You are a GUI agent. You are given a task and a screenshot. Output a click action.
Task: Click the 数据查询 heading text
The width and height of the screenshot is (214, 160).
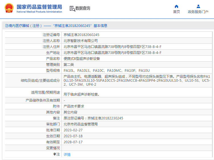click(83, 9)
